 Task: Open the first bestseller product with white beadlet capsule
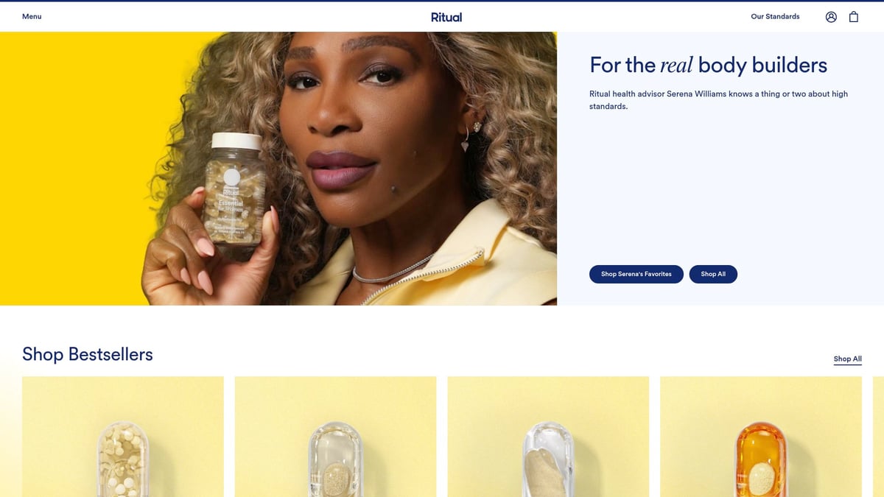pos(123,437)
